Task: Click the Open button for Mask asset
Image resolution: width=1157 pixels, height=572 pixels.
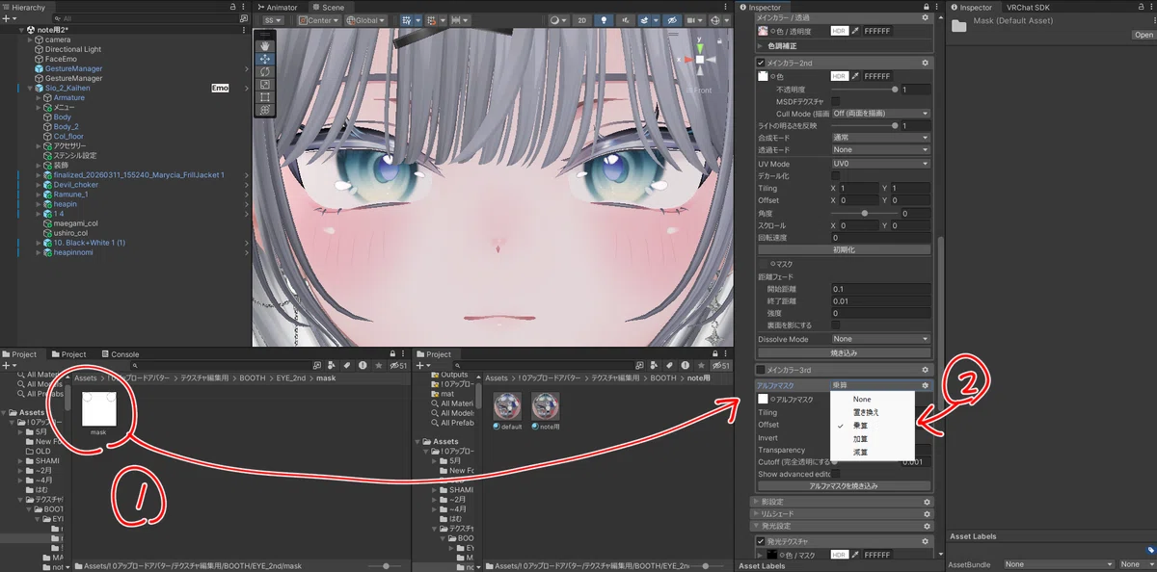Action: 1144,35
